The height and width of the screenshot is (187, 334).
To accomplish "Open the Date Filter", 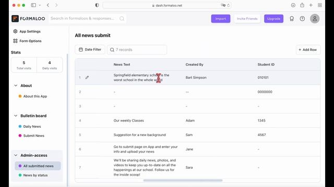I will (x=90, y=50).
